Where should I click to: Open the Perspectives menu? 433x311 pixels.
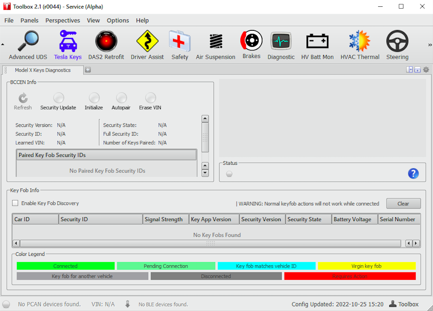click(63, 20)
